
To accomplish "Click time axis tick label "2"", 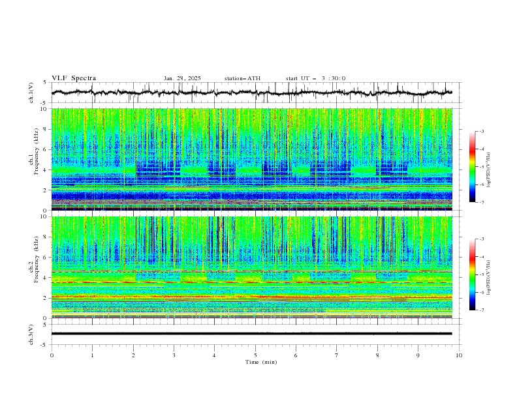I will 133,355.
